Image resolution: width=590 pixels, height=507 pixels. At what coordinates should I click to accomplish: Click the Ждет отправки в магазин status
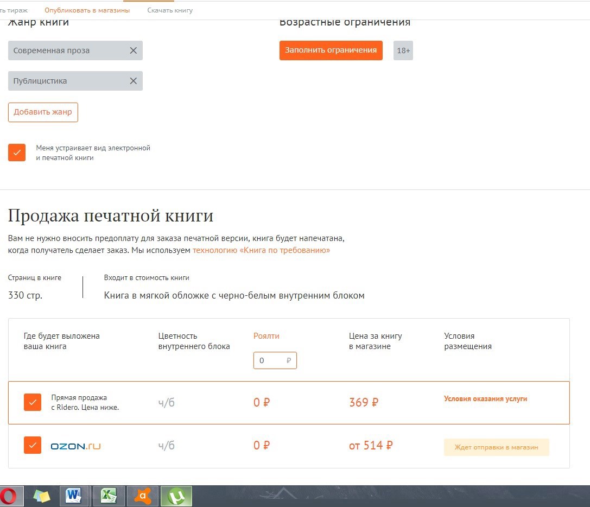[496, 447]
